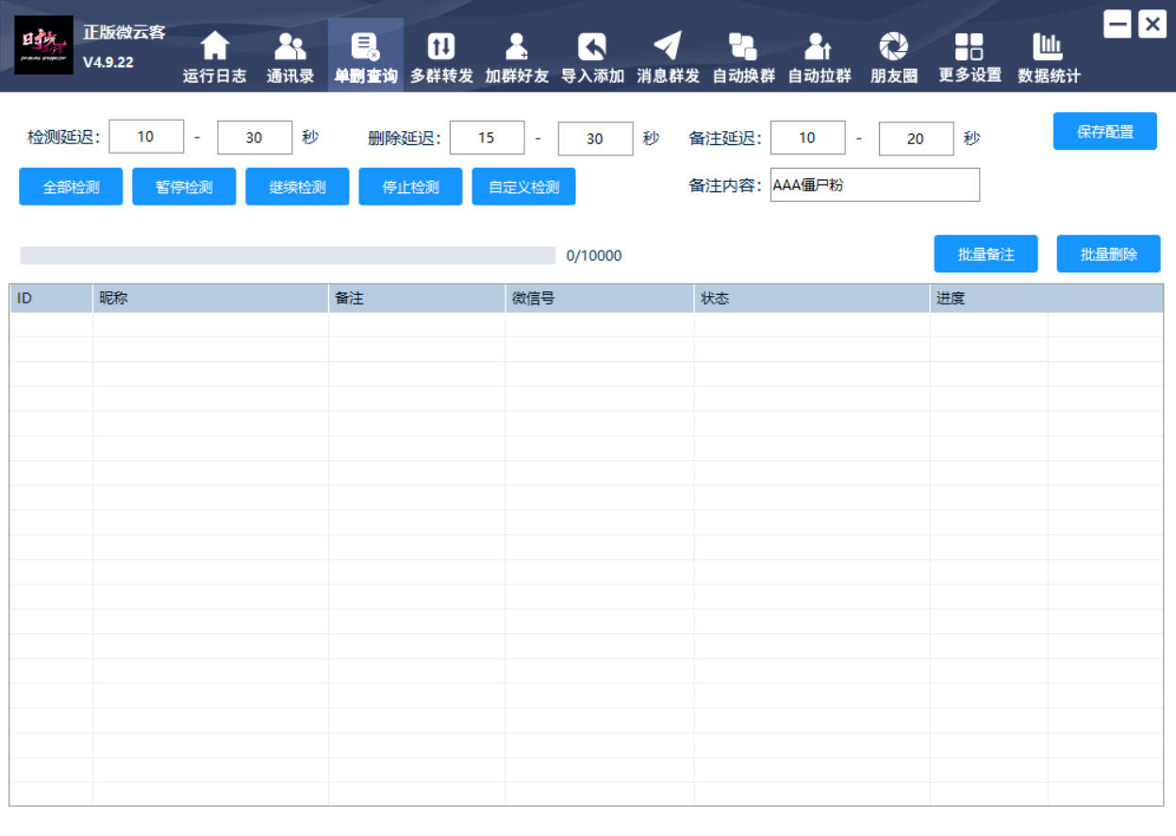Open 数据统计 bar chart icon

click(1049, 46)
